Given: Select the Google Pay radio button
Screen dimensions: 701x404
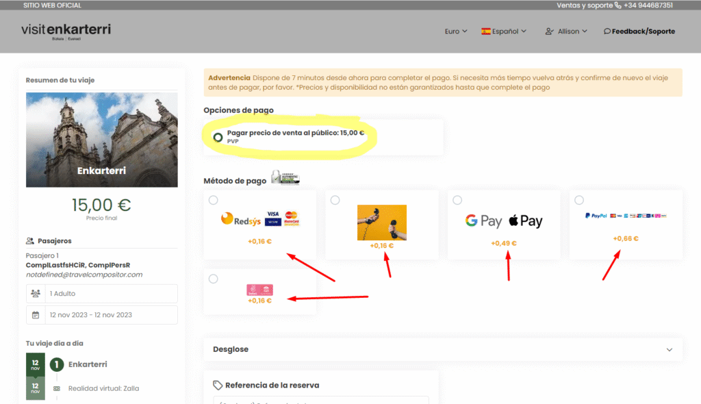Looking at the screenshot, I should (457, 200).
